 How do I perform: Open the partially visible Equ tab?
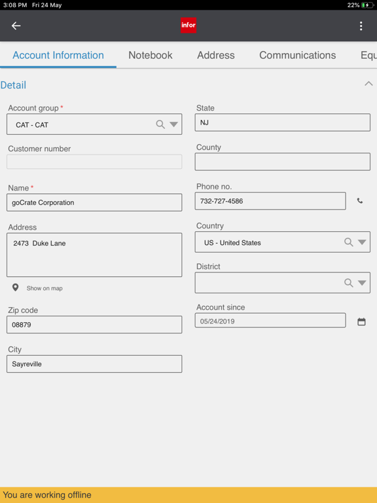click(368, 55)
